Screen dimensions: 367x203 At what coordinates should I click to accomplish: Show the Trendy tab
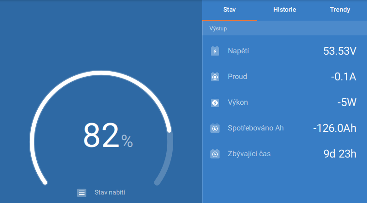[x=339, y=10]
